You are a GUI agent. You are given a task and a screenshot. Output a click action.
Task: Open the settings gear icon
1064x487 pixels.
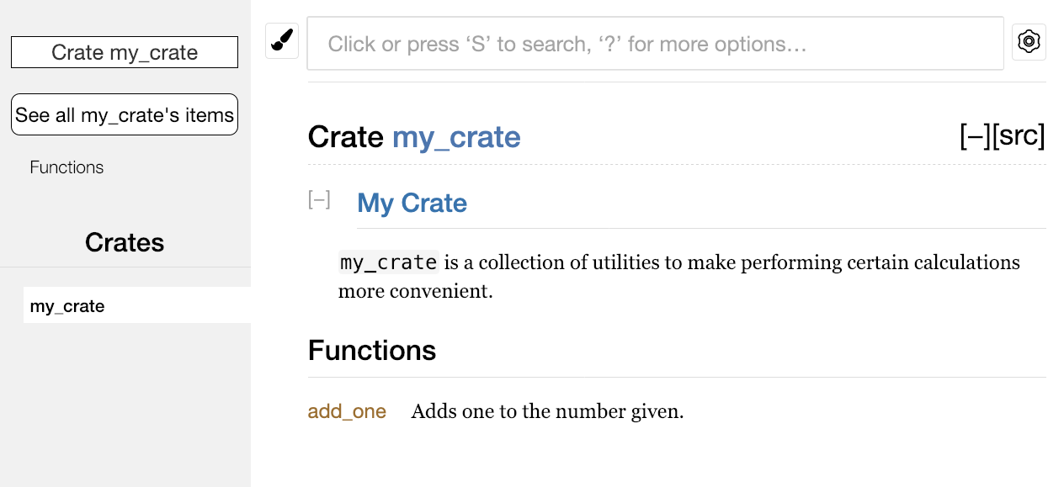point(1028,41)
